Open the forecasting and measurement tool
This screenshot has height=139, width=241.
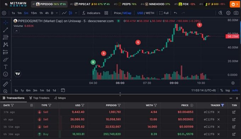tap(6, 52)
